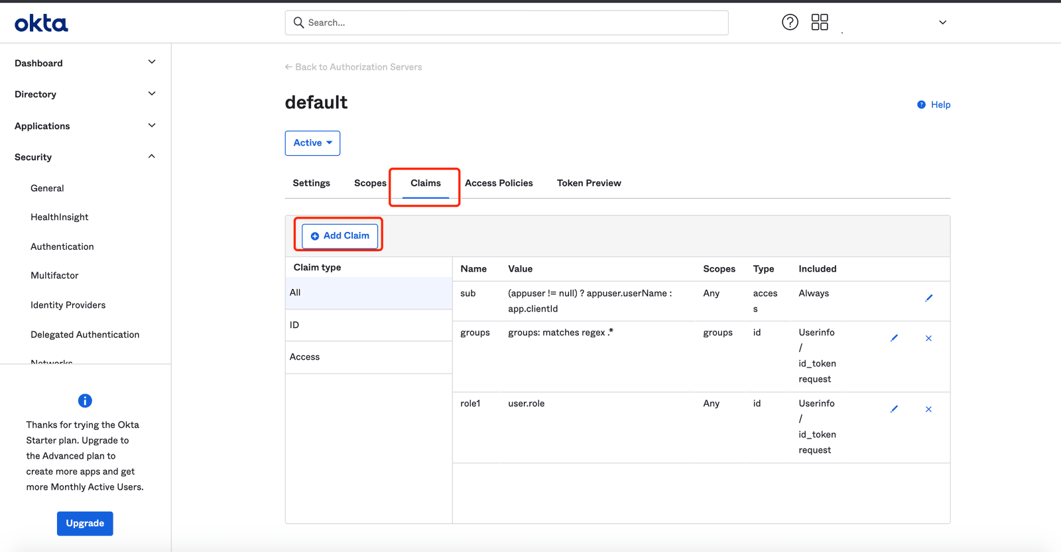Click the Value column header
Viewport: 1061px width, 552px height.
[520, 269]
